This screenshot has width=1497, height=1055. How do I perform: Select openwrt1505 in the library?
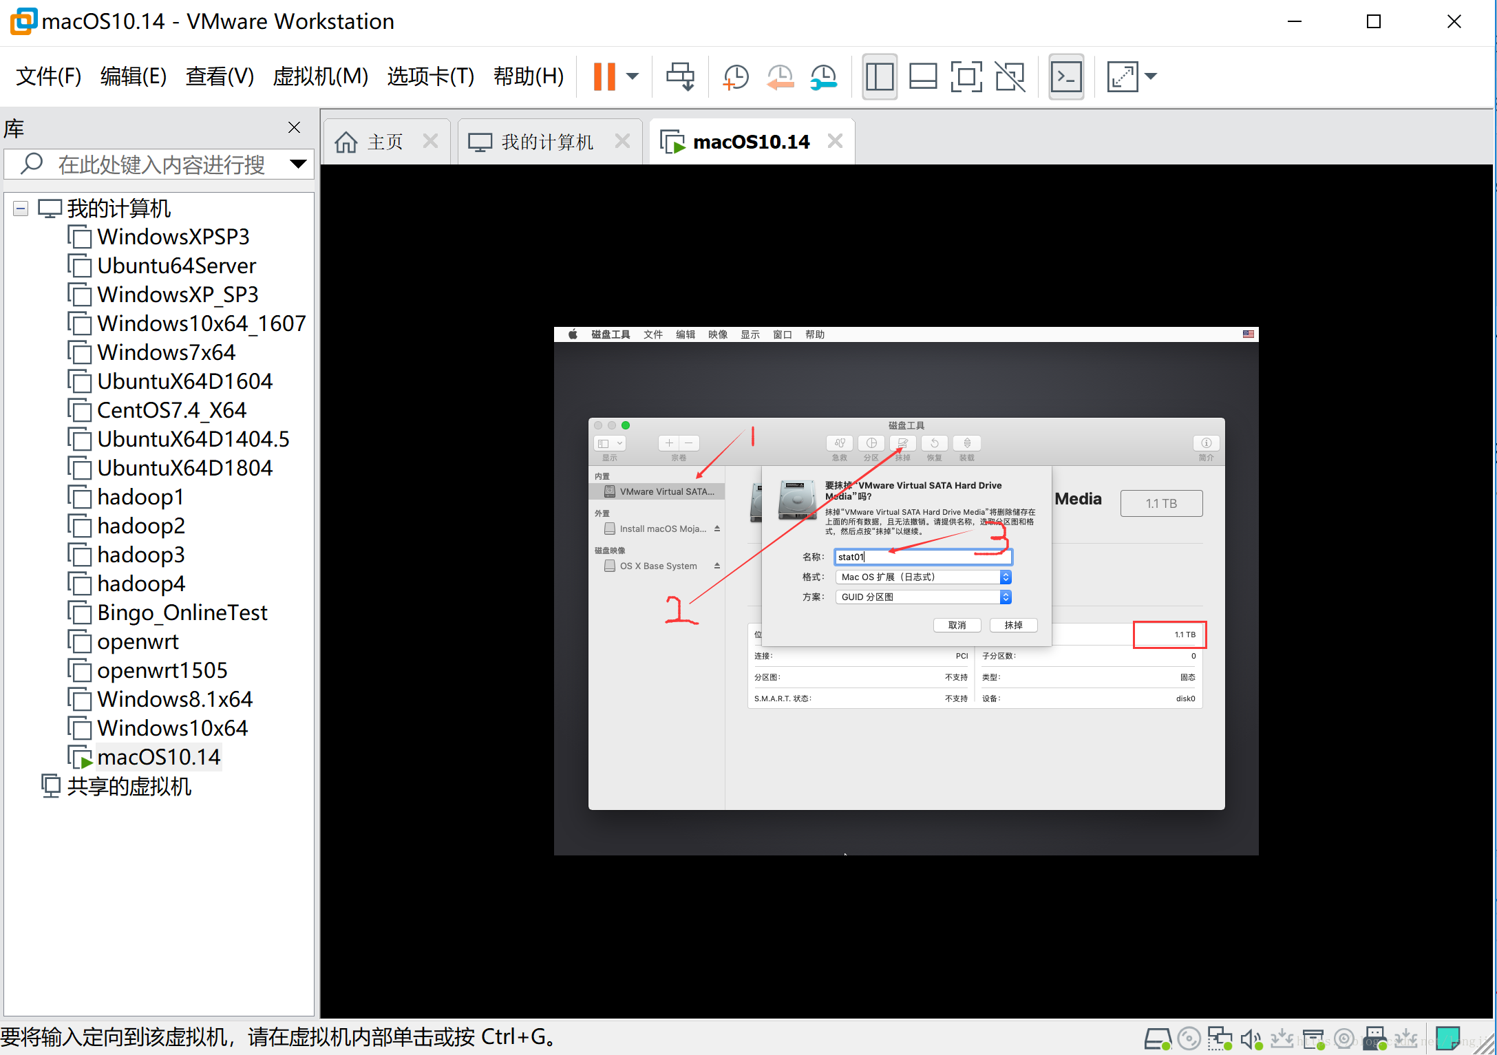click(162, 670)
